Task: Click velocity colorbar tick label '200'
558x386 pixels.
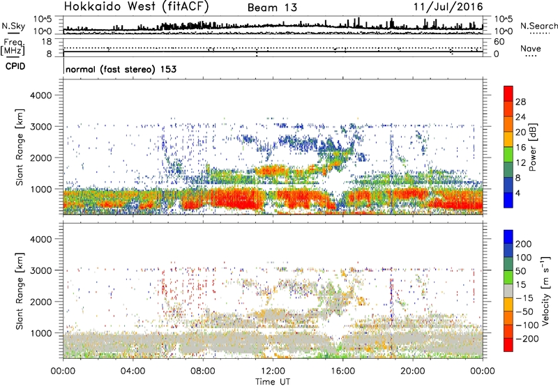Action: (x=524, y=244)
